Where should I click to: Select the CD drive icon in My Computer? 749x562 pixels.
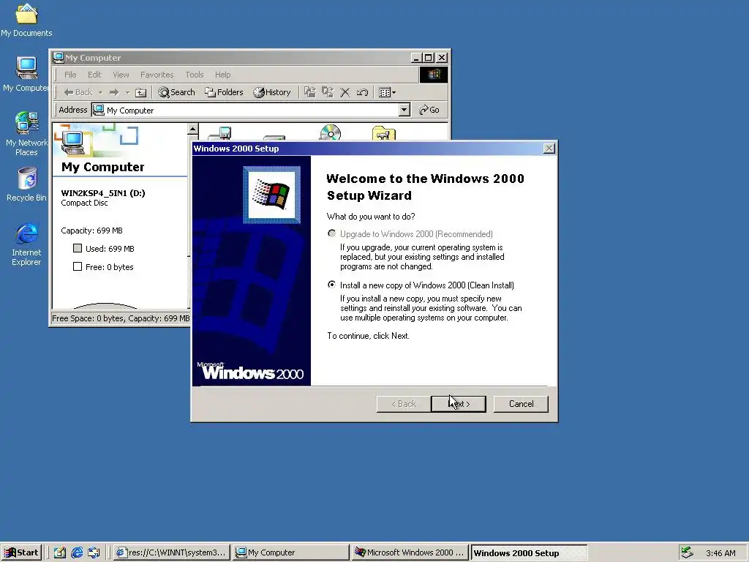click(x=330, y=132)
